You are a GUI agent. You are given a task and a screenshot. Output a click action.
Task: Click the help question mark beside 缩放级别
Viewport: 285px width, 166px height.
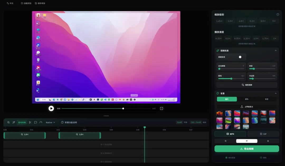(278, 14)
